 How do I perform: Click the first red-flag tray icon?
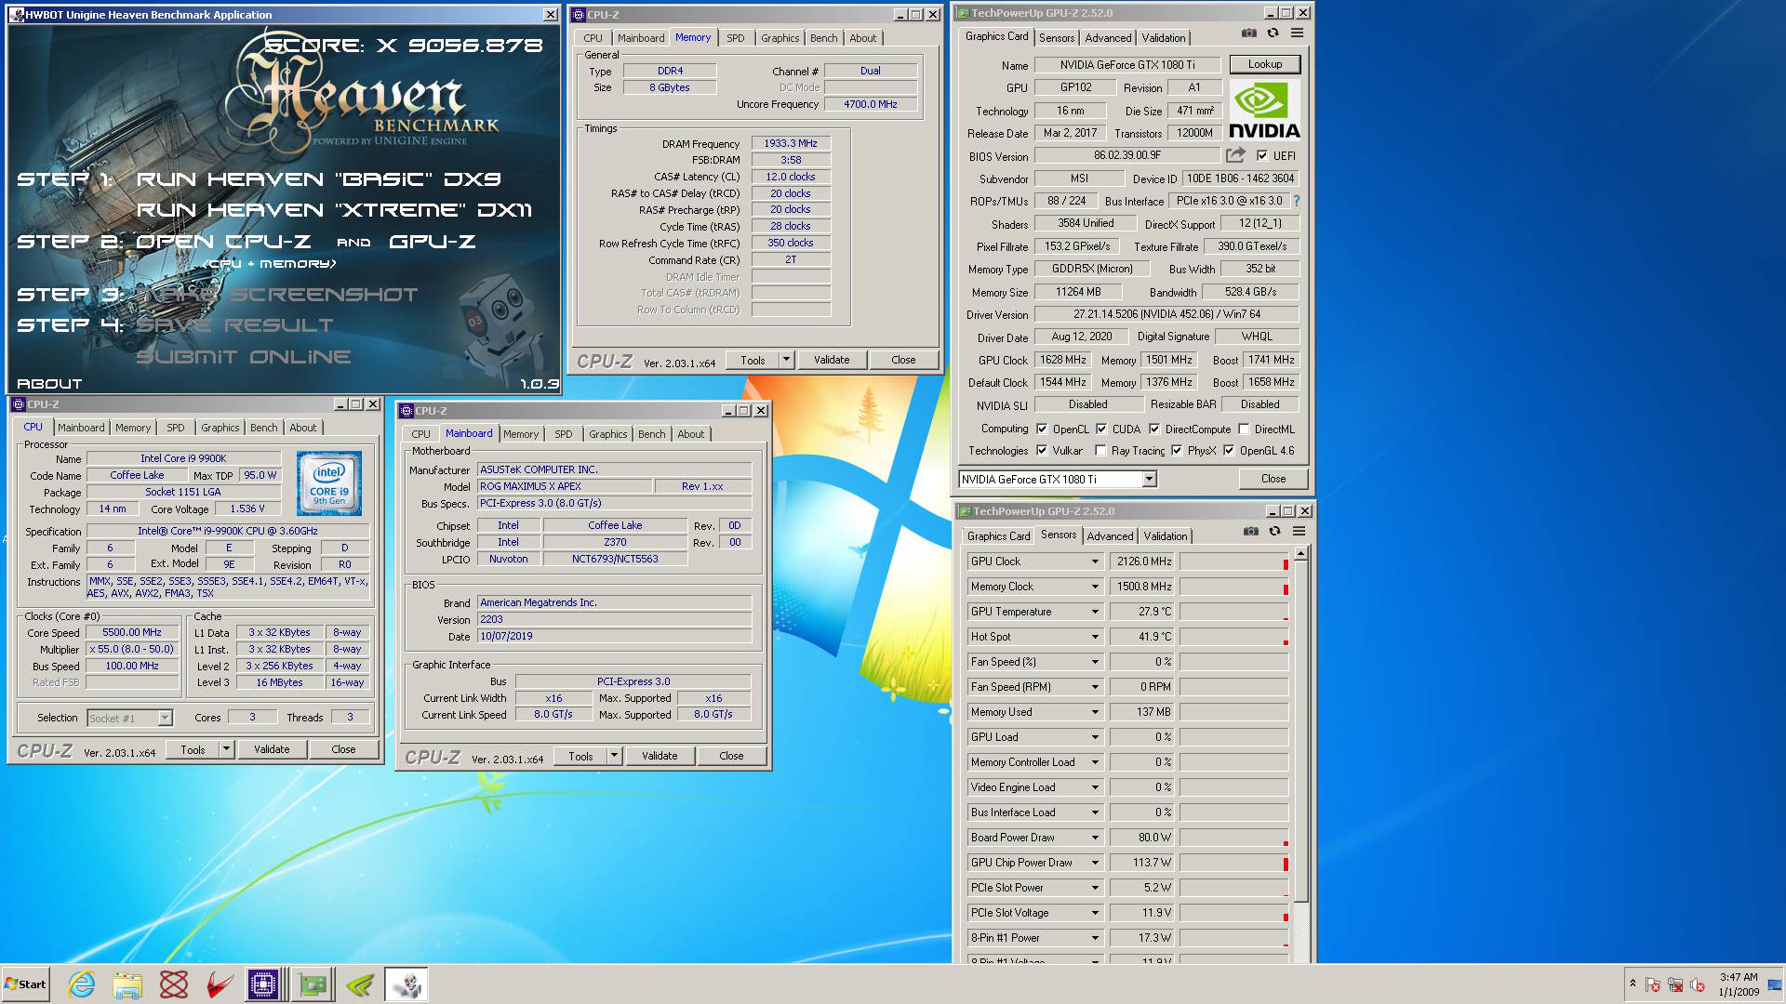click(1653, 984)
